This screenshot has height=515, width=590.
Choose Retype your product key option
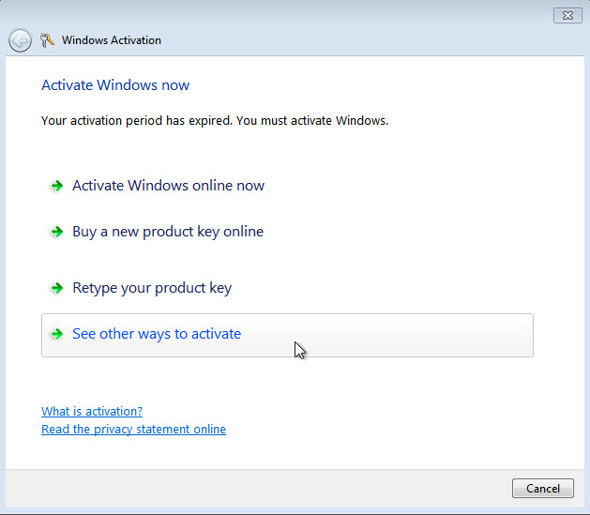pyautogui.click(x=152, y=288)
